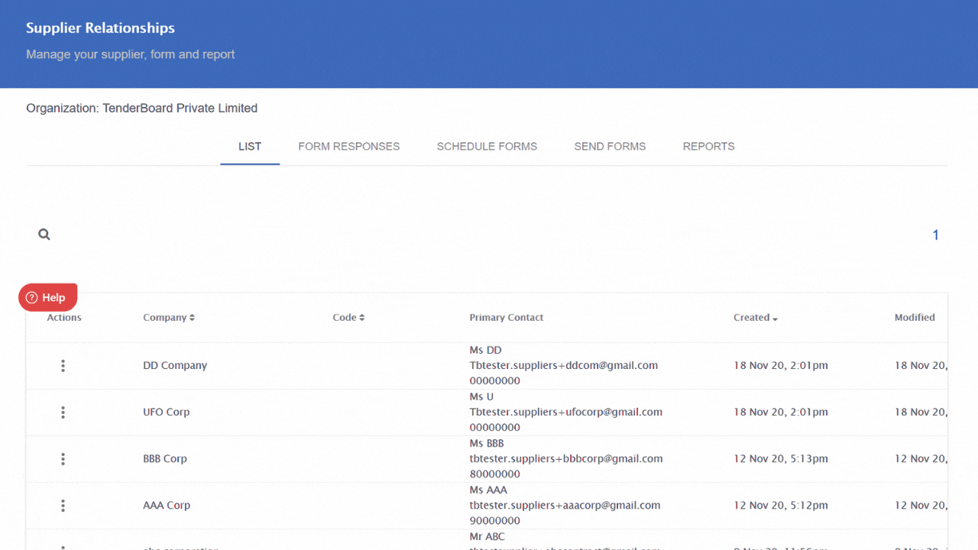The height and width of the screenshot is (550, 978).
Task: Open the SCHEDULE FORMS tab
Action: click(487, 146)
